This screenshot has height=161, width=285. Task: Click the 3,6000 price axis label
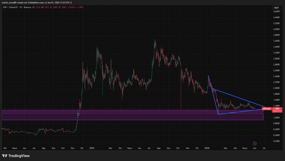tap(276, 41)
